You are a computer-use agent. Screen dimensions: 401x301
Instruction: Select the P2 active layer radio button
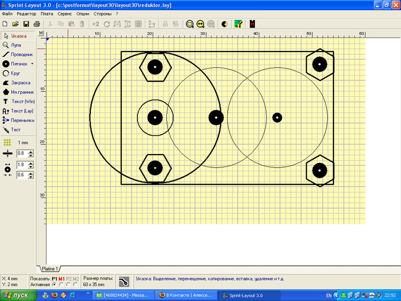point(69,284)
